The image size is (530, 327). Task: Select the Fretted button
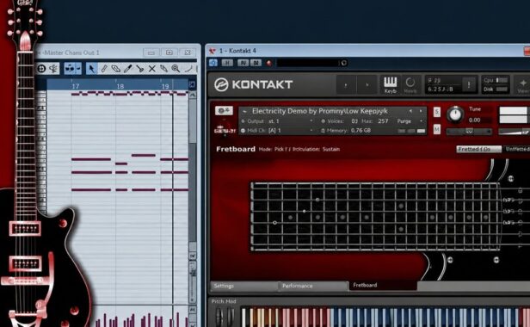tap(478, 149)
